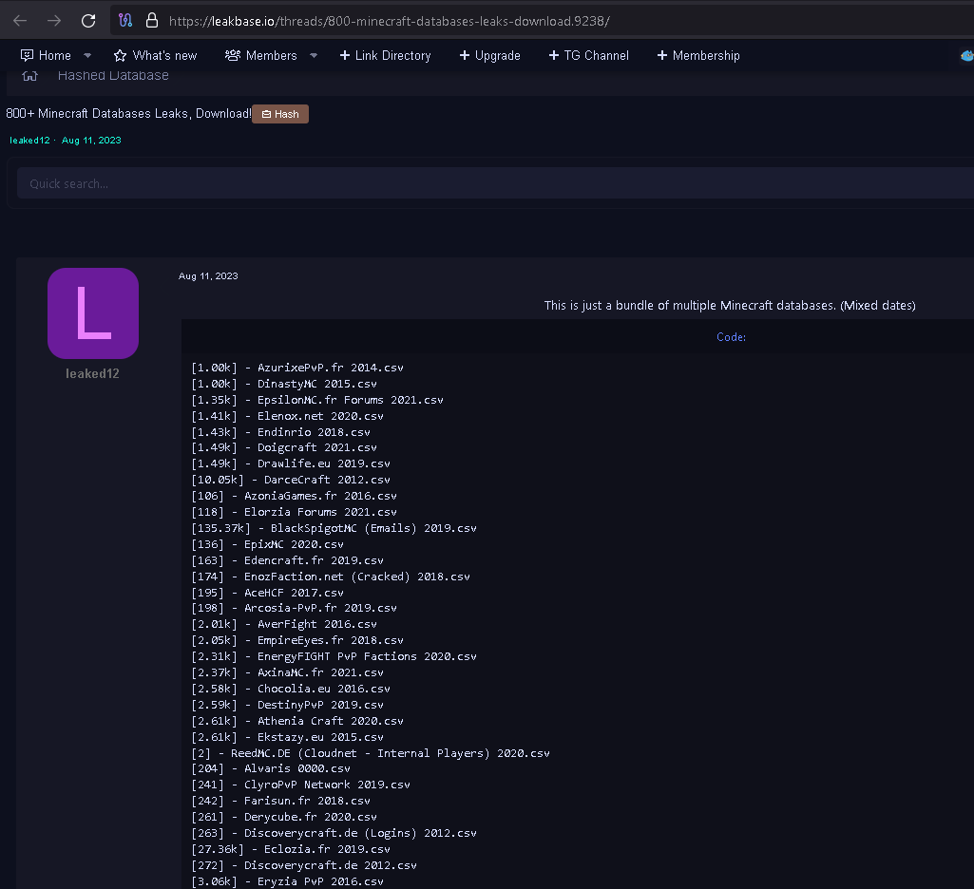Click the Drawlife.eu 2019.csv line
Screen dimensions: 974x889
[x=291, y=463]
